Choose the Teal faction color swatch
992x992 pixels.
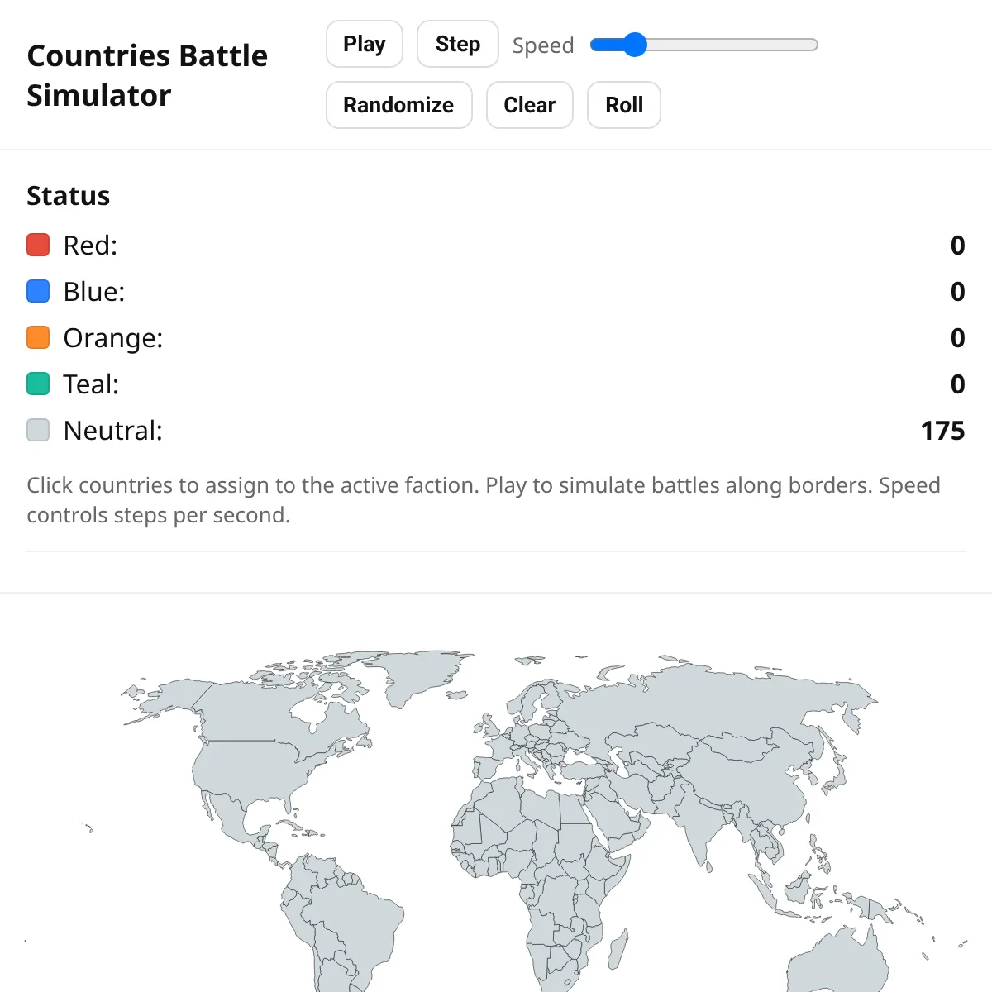coord(38,384)
